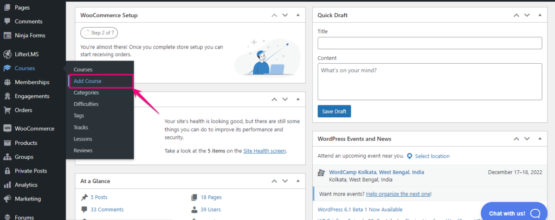Click the WordCamp Kolkata event icon
Image resolution: width=555 pixels, height=220 pixels.
[321, 172]
